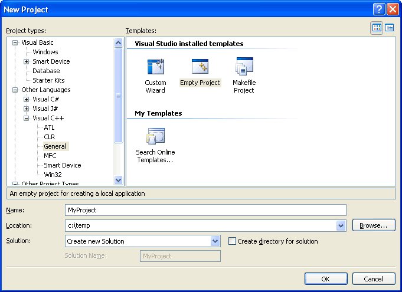This screenshot has height=292, width=402.
Task: Click the Search Online Templates label
Action: (155, 156)
